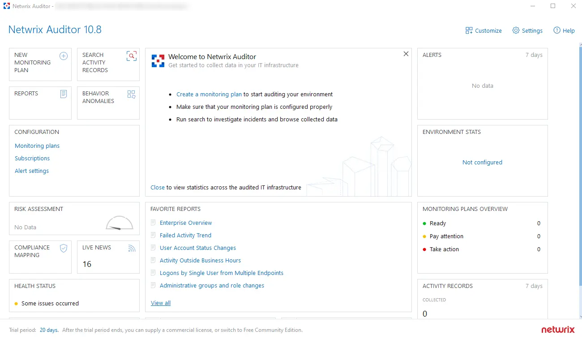
Task: Dismiss the Welcome to Netwrix Auditor panel
Action: click(406, 54)
